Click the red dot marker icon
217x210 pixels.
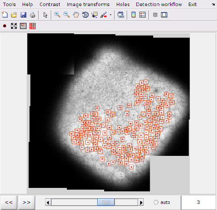pyautogui.click(x=5, y=26)
